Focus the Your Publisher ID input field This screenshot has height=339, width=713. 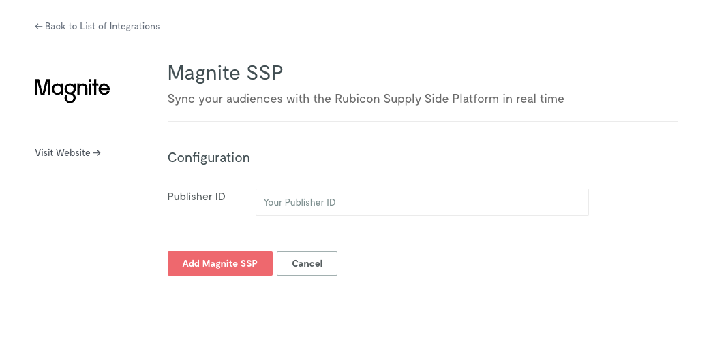[x=422, y=202]
